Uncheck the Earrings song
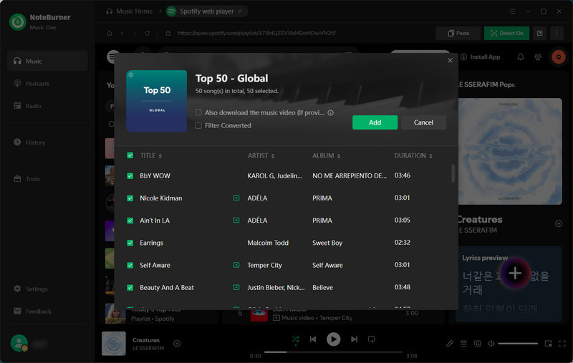 pyautogui.click(x=130, y=243)
